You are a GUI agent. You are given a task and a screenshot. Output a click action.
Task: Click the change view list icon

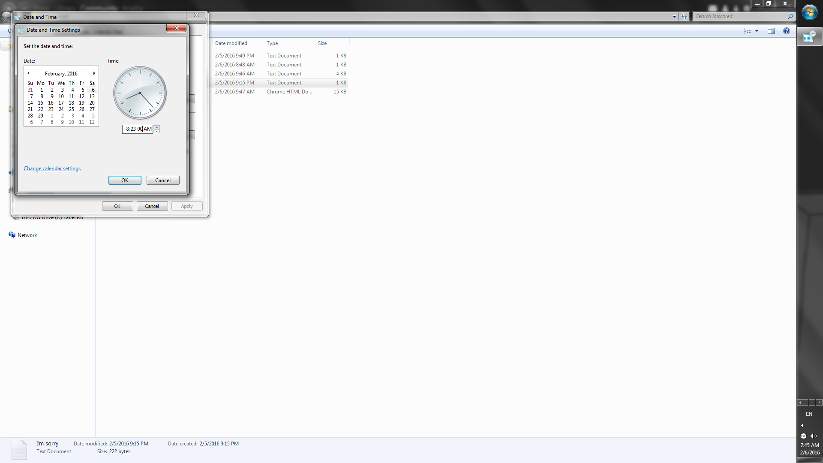point(747,31)
